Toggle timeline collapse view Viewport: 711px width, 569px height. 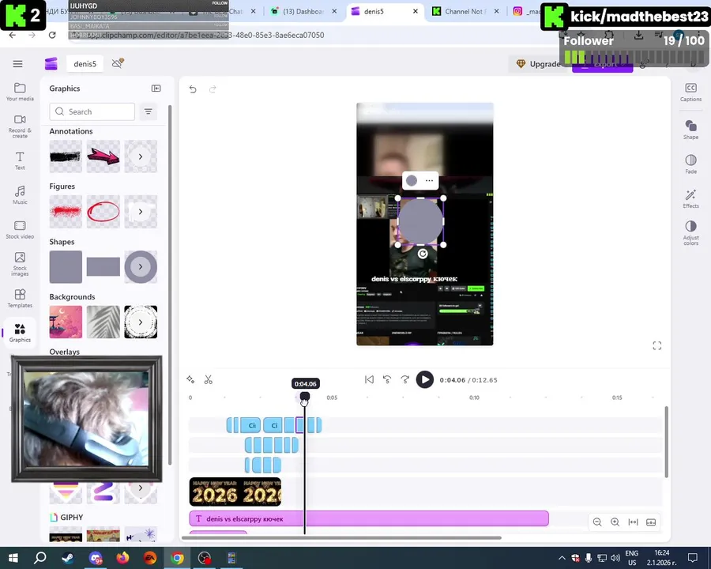651,522
